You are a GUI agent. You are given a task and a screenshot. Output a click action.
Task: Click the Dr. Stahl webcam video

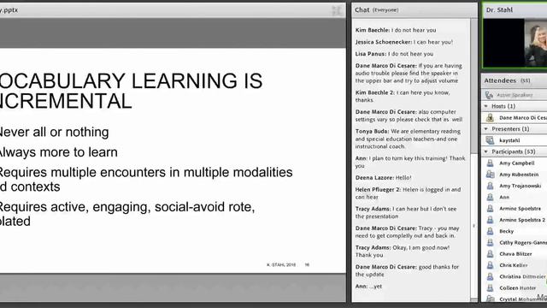pos(515,43)
